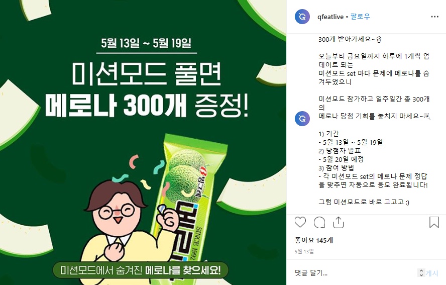The height and width of the screenshot is (285, 446).
Task: Open qfeatlive profile avatar in header
Action: point(302,17)
